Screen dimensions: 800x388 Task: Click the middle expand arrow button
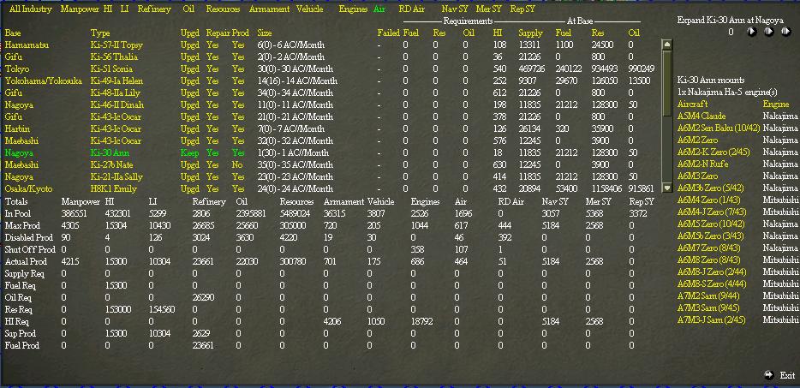[x=769, y=32]
